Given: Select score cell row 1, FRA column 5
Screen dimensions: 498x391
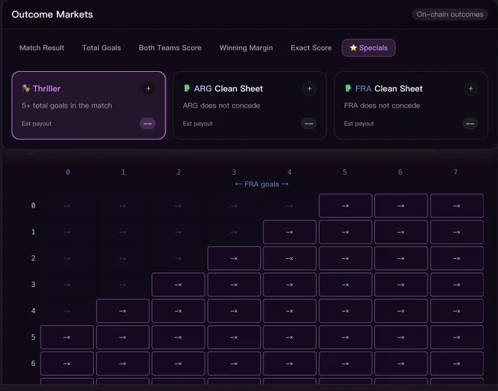Looking at the screenshot, I should tap(345, 233).
